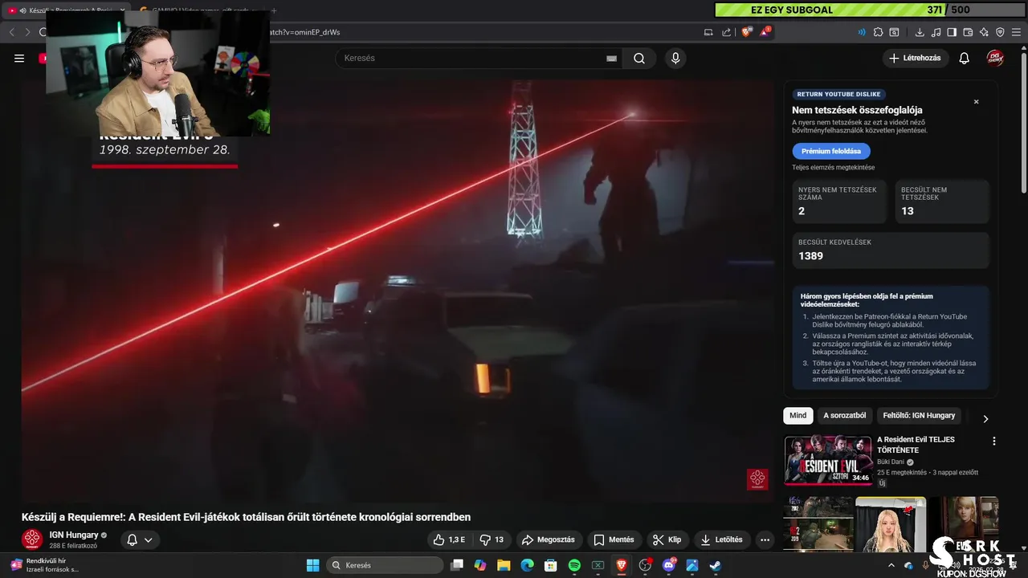Screen dimensions: 1028x578
Task: Open the Rendkívüli hír news widget
Action: click(45, 565)
